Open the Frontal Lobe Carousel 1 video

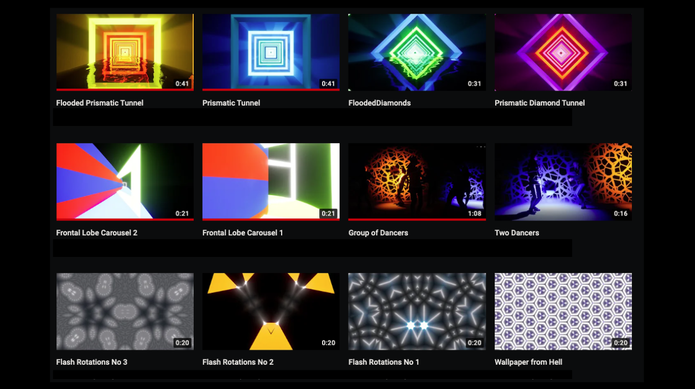click(271, 181)
